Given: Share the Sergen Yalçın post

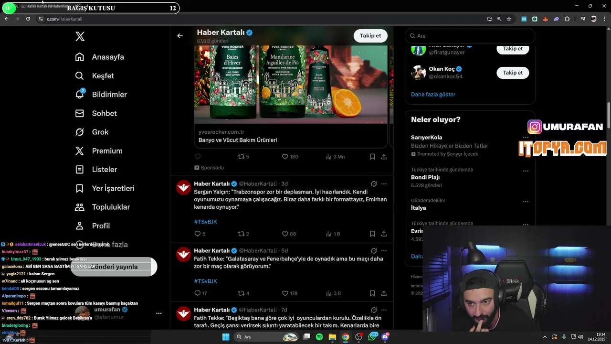Looking at the screenshot, I should click(x=384, y=234).
